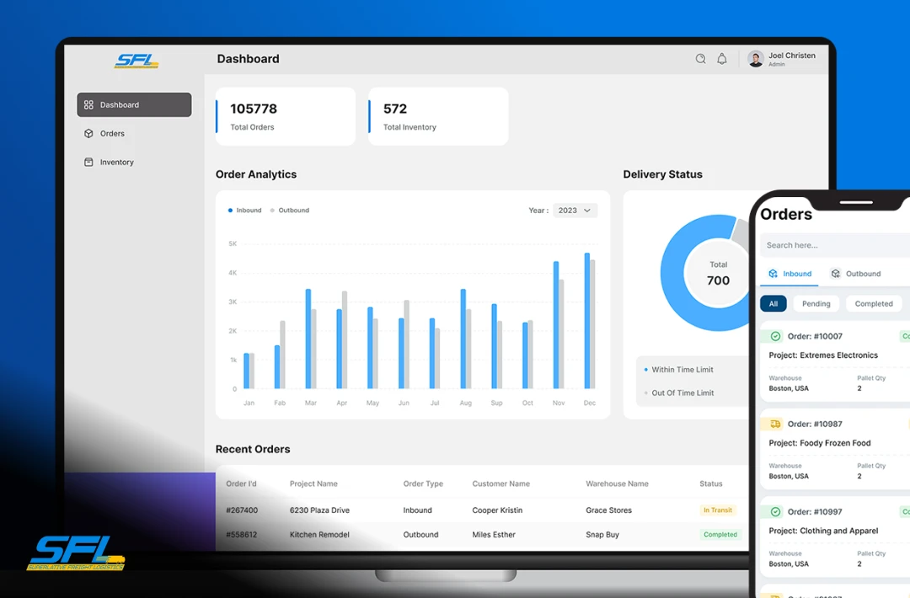Viewport: 910px width, 598px height.
Task: Click the In Transit status badge
Action: click(x=718, y=510)
